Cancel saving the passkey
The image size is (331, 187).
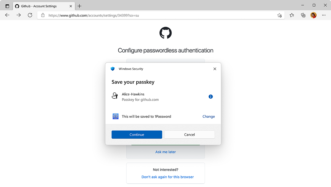[x=189, y=134]
